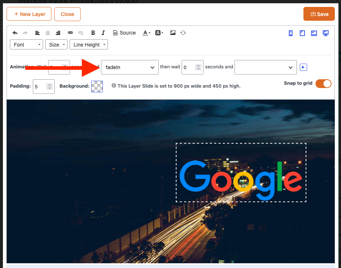Adjust the Padding stepper arrows
The height and width of the screenshot is (268, 341).
(50, 87)
